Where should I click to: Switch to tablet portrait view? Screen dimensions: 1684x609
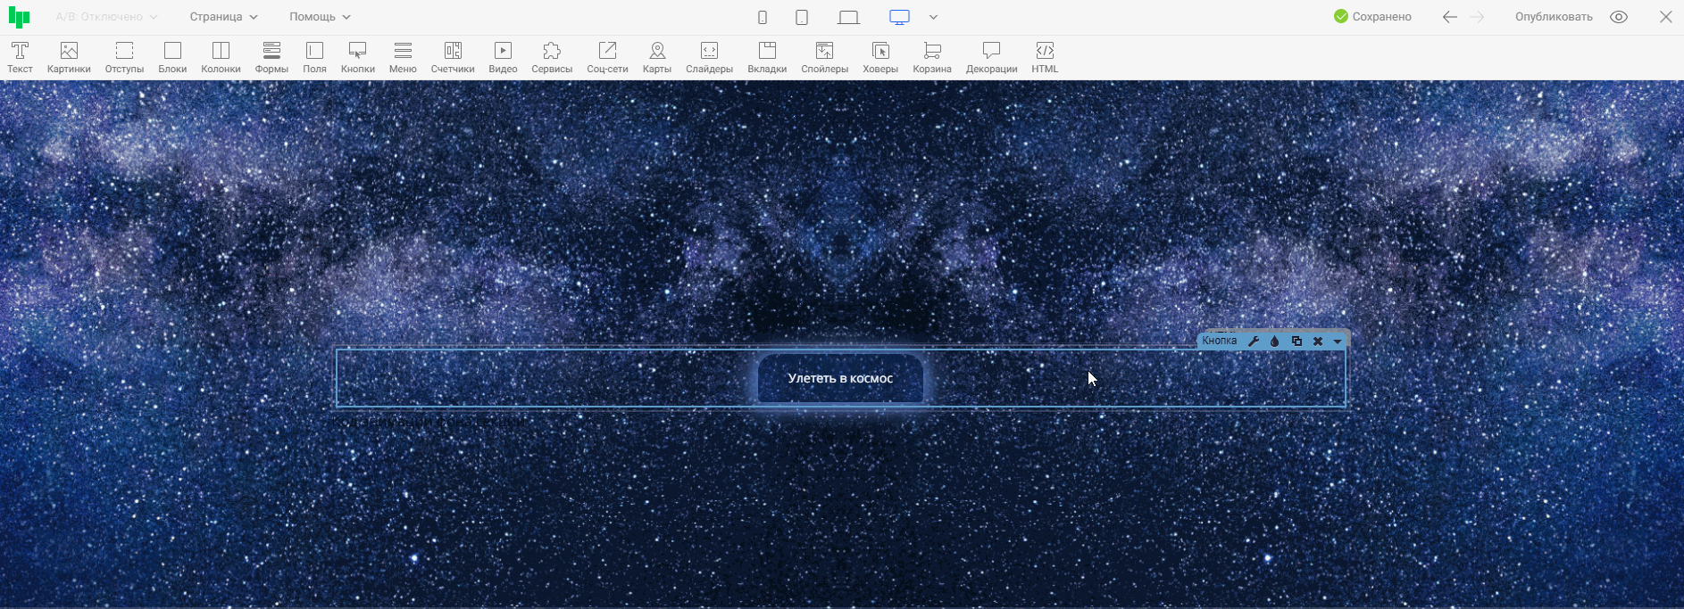click(802, 17)
